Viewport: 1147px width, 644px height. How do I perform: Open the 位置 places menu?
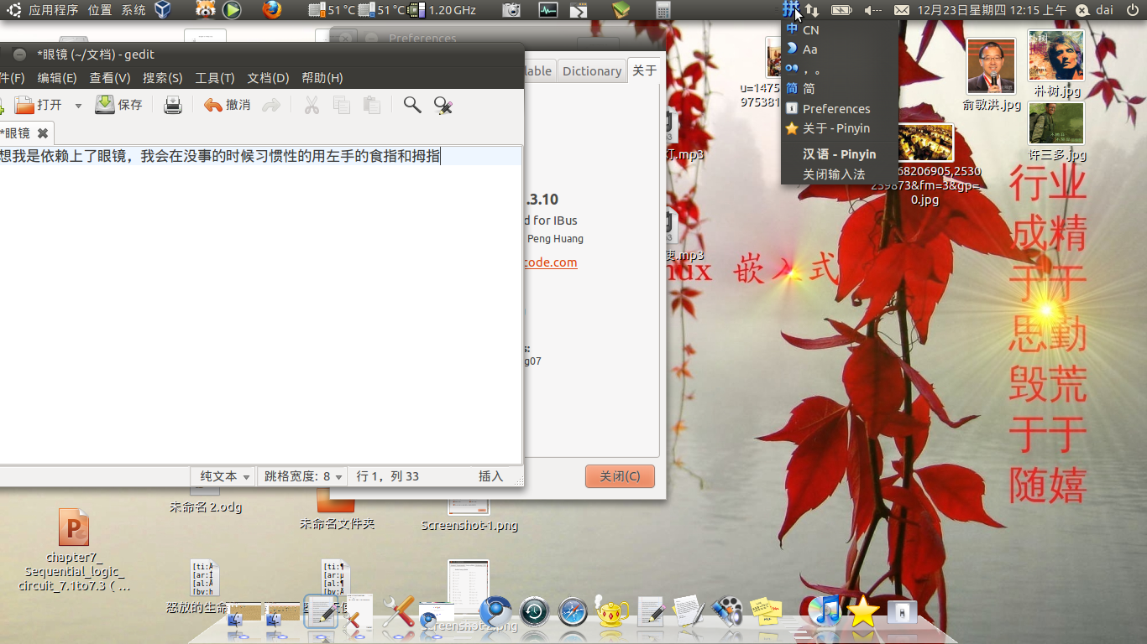tap(99, 10)
